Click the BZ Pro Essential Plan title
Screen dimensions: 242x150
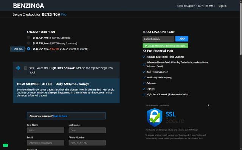point(158,51)
